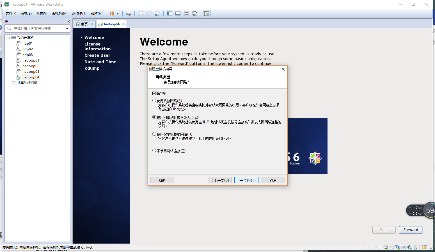Click the 下一步(N) button
The height and width of the screenshot is (252, 435).
[246, 180]
